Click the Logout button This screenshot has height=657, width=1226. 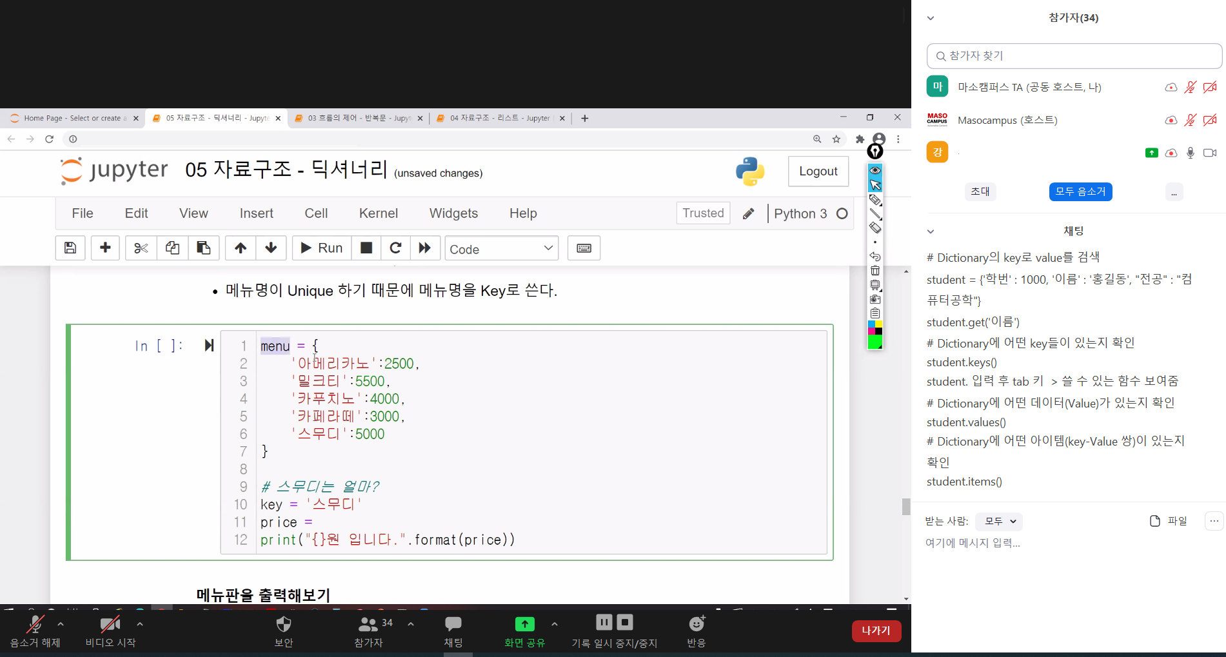pyautogui.click(x=818, y=172)
